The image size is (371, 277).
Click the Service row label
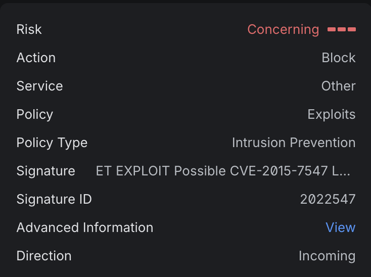tap(39, 86)
